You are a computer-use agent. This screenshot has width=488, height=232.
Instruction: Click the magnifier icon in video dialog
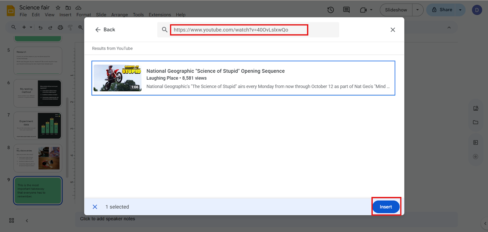(165, 30)
